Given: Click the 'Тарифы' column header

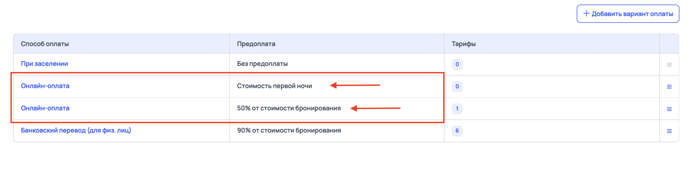Looking at the screenshot, I should click(463, 44).
